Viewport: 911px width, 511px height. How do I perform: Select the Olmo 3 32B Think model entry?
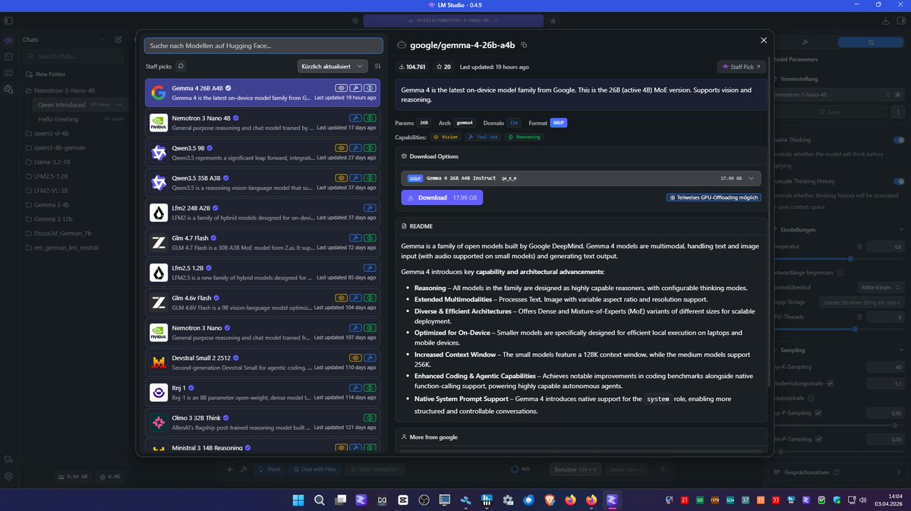pos(263,421)
